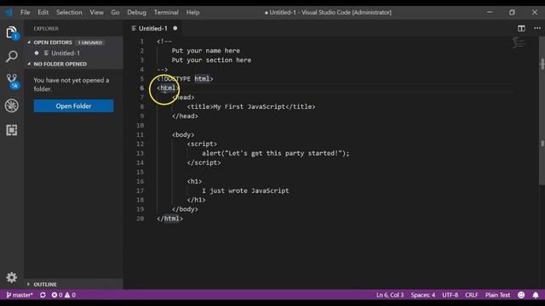Click line number 20 in gutter

pos(140,218)
